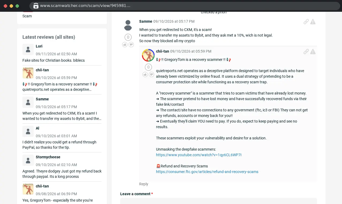Copy permalink icon on Samme's comment

click(x=306, y=22)
